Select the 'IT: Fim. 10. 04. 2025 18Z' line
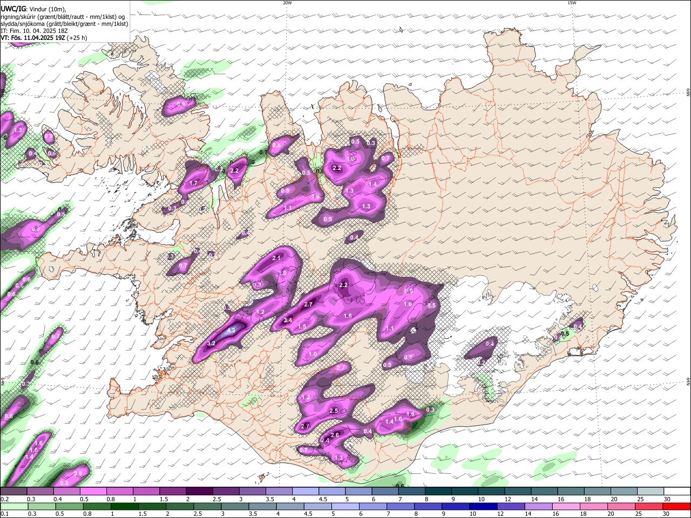 pyautogui.click(x=34, y=31)
